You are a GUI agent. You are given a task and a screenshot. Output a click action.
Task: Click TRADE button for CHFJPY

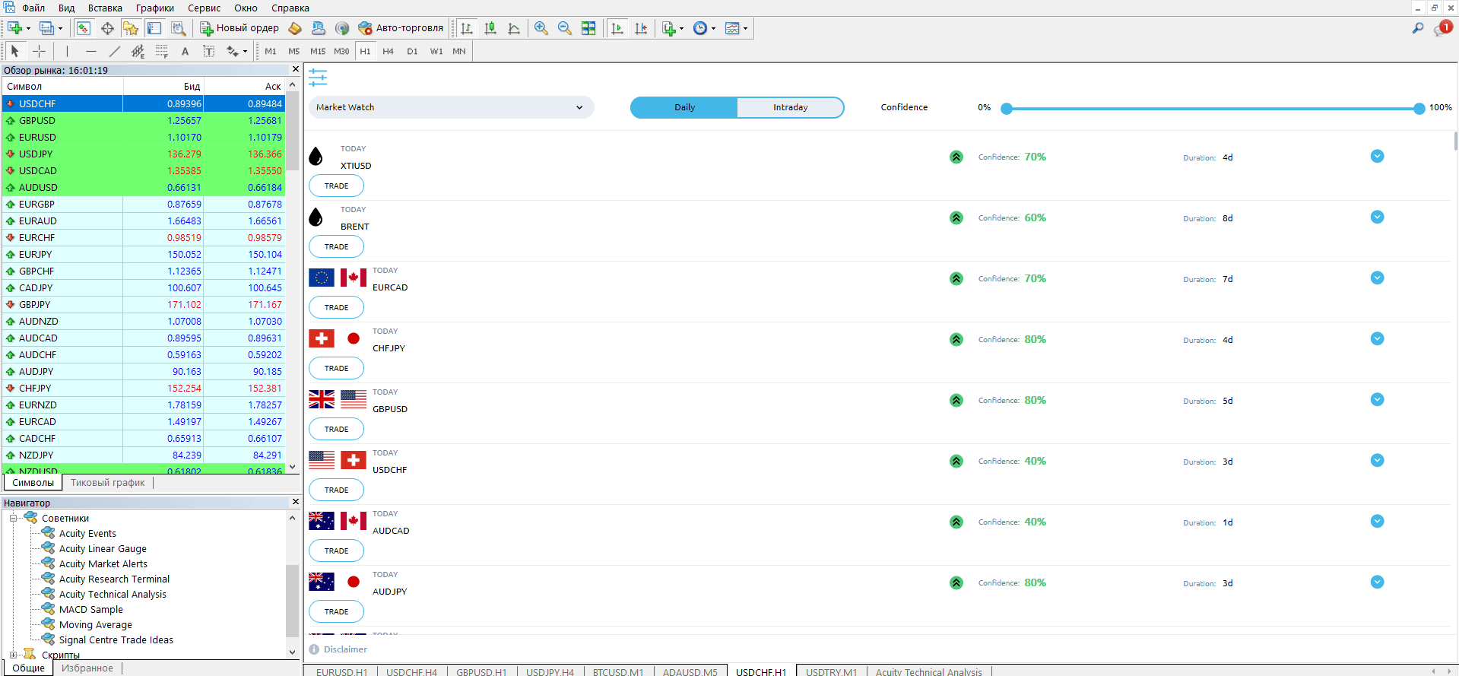click(336, 368)
